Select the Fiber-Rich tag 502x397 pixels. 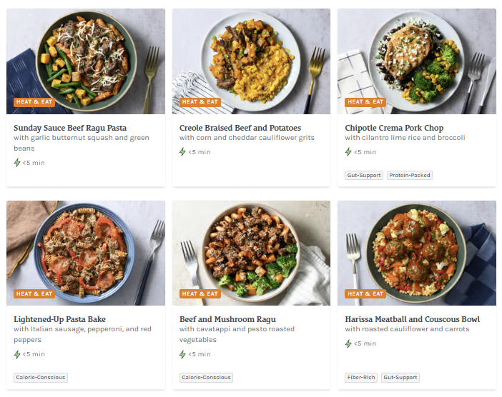point(361,378)
